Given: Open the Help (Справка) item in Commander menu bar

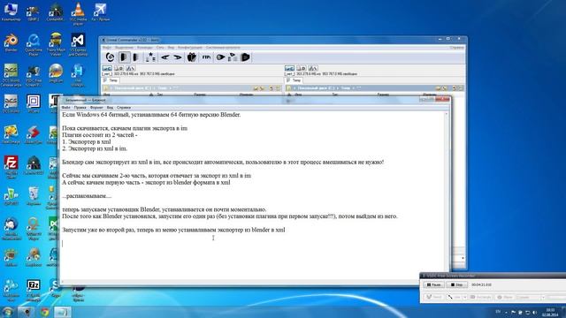Looking at the screenshot, I should pyautogui.click(x=456, y=47).
